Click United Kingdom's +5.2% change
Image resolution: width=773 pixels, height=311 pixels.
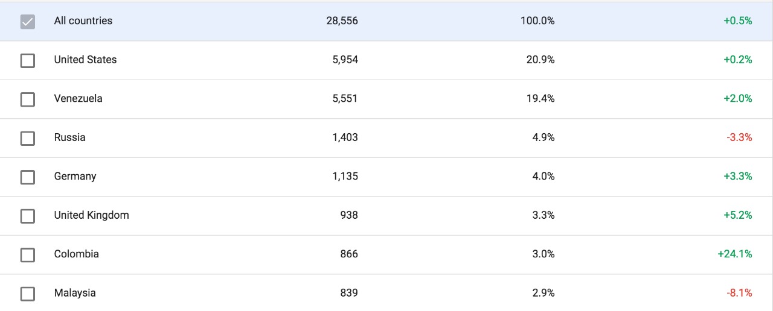[738, 215]
